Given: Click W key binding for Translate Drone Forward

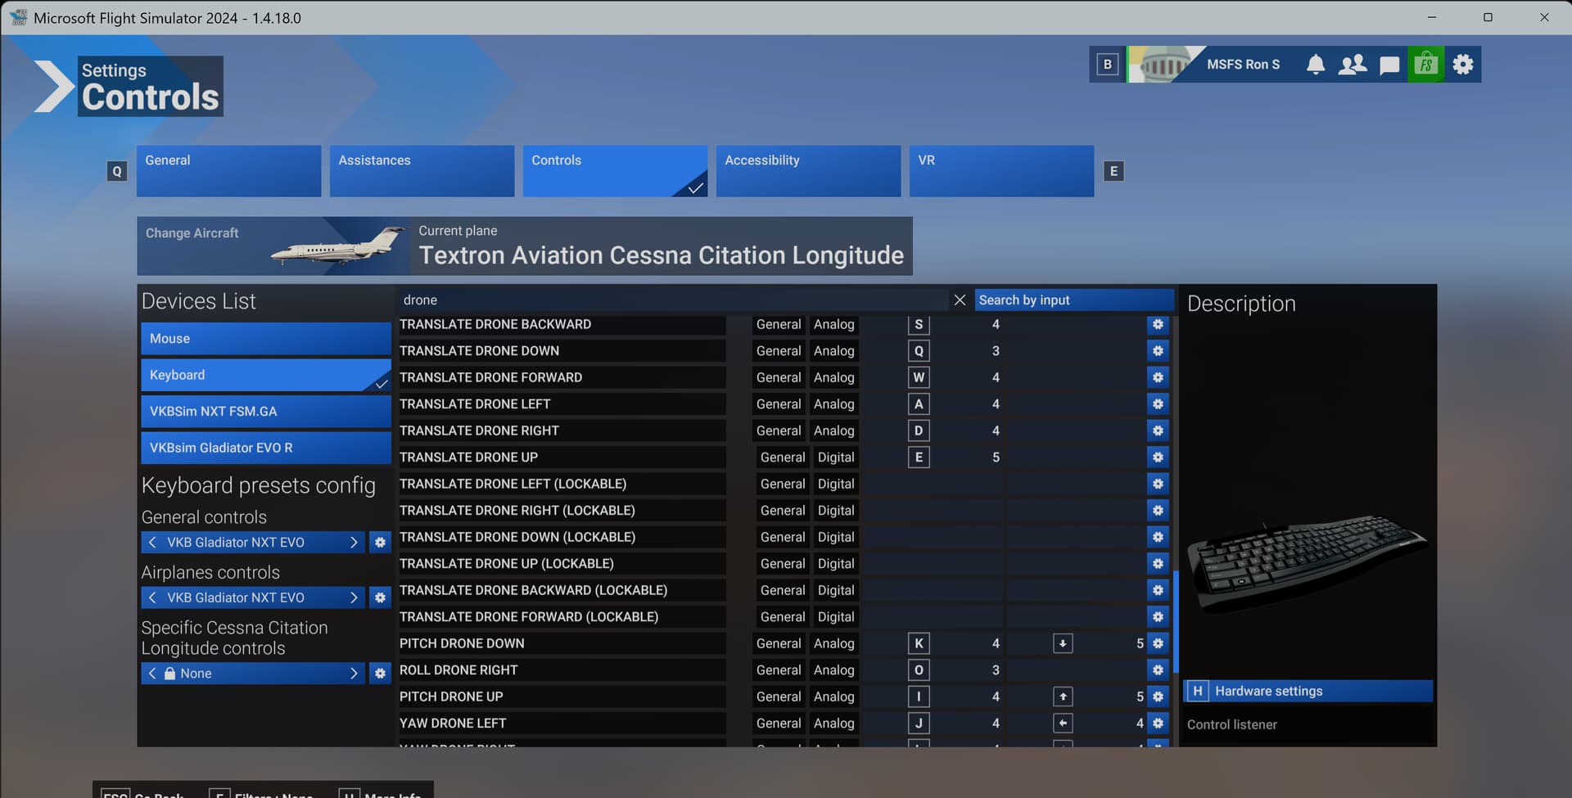Looking at the screenshot, I should [919, 377].
